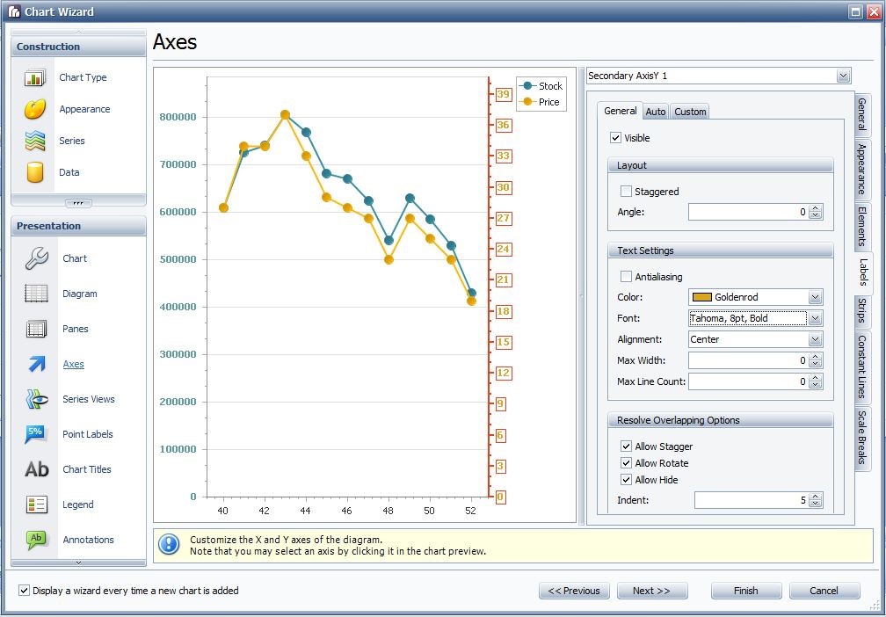Image resolution: width=886 pixels, height=617 pixels.
Task: Open the Constant Lines vertical tab
Action: (861, 367)
